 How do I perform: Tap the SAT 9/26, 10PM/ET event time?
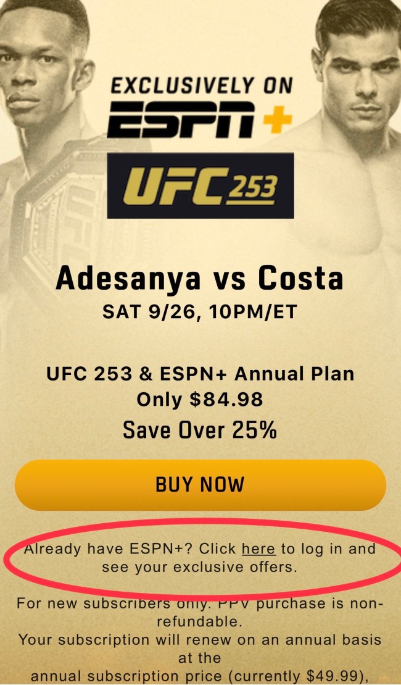[199, 311]
